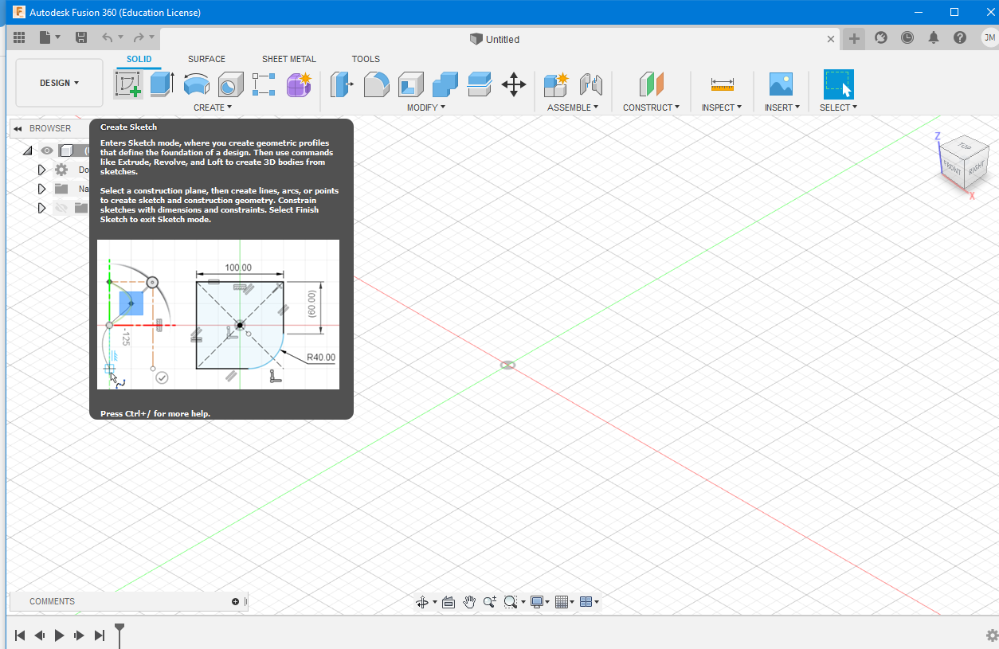Toggle the hidden eye on third browser folder
The height and width of the screenshot is (649, 999).
pyautogui.click(x=61, y=208)
